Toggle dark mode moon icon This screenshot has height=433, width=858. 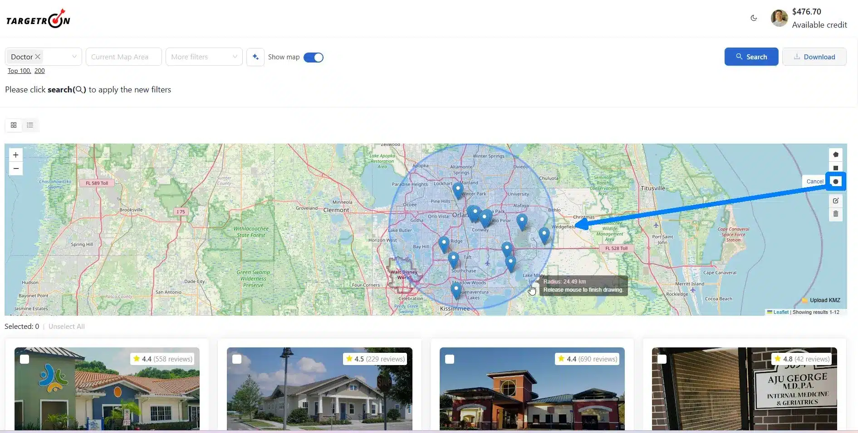point(754,18)
